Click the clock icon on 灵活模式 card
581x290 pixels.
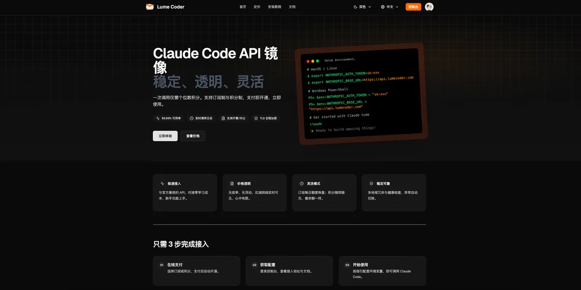(x=302, y=184)
